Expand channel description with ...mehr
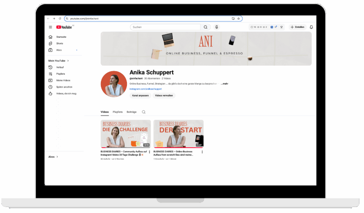This screenshot has width=364, height=213. (224, 84)
